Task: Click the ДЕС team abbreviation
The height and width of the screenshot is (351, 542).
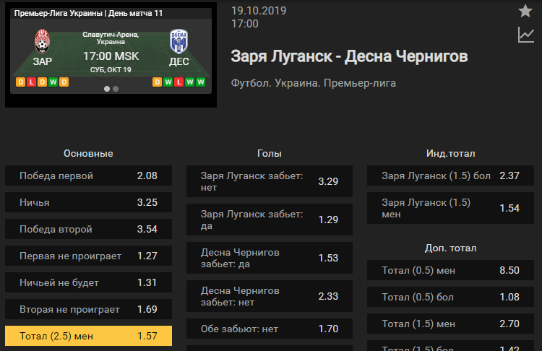Action: point(179,61)
